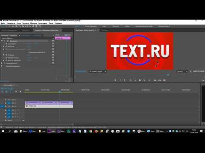
Task: Reset the Движение effect parameters
Action: (x=53, y=41)
